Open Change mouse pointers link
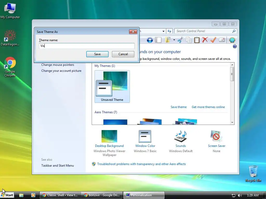The height and width of the screenshot is (199, 266). point(58,65)
